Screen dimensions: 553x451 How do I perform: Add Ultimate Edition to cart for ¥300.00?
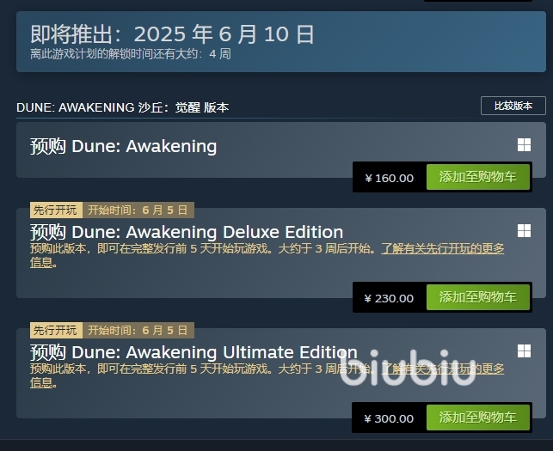point(478,417)
